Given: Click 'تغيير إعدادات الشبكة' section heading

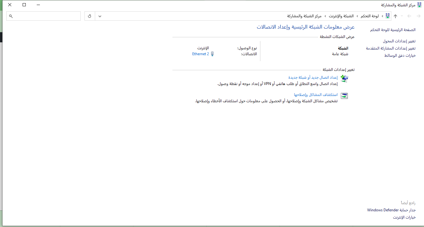Looking at the screenshot, I should click(x=339, y=70).
